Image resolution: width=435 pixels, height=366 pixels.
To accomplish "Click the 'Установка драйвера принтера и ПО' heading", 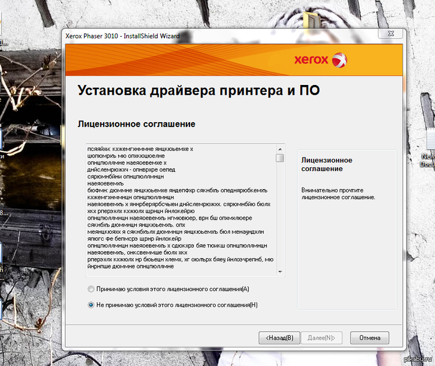I will (199, 91).
